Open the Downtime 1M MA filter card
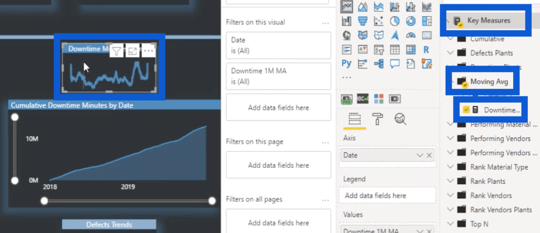The width and height of the screenshot is (540, 233). pyautogui.click(x=279, y=76)
